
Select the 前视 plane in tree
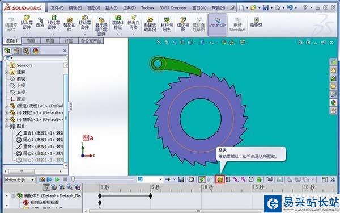pos(21,79)
